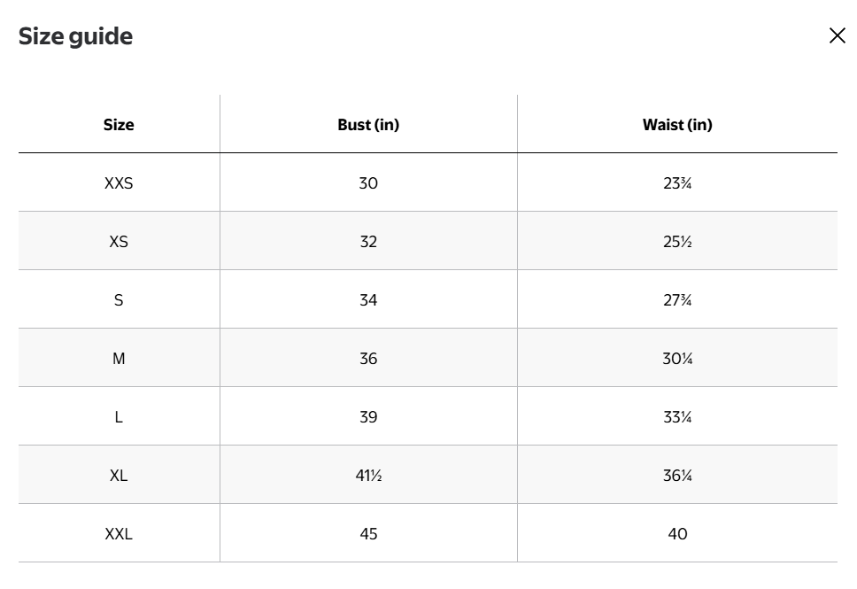Click the bust value 36 for M
Image resolution: width=857 pixels, height=589 pixels.
point(368,359)
